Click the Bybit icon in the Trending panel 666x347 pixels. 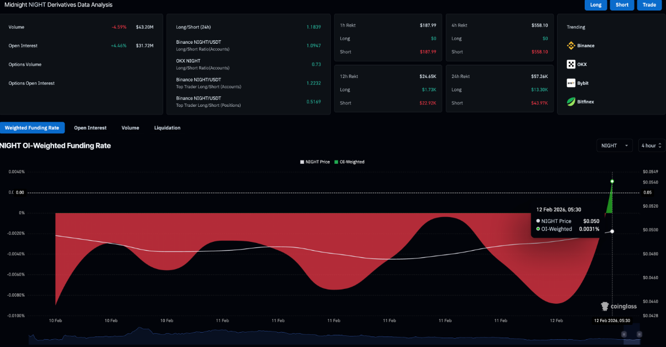[570, 83]
